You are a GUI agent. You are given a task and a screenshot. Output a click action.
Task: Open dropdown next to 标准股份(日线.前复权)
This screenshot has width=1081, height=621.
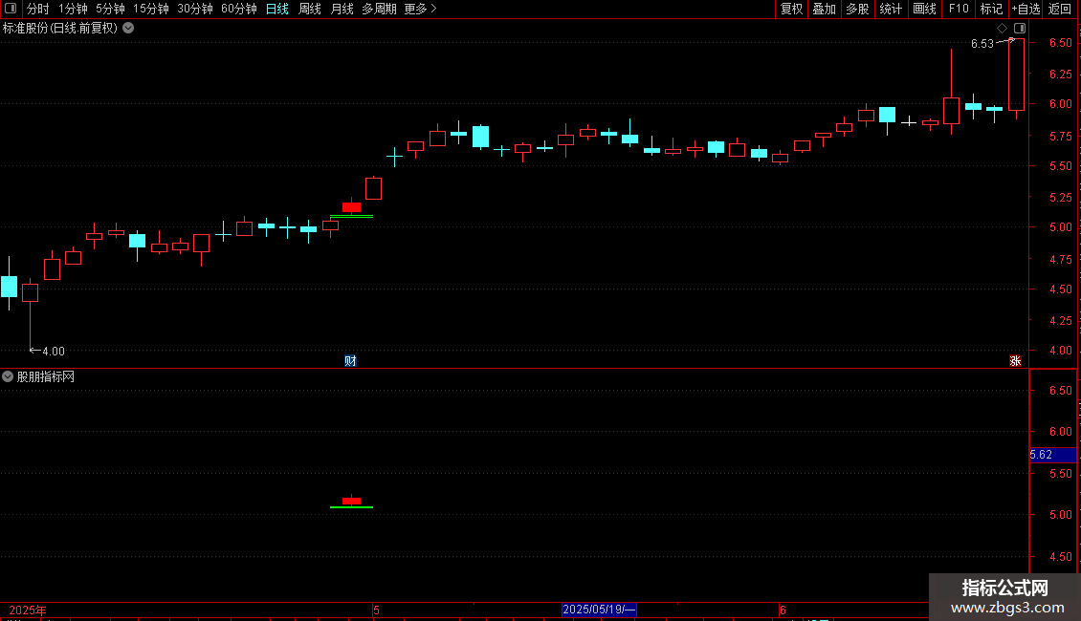click(x=128, y=29)
